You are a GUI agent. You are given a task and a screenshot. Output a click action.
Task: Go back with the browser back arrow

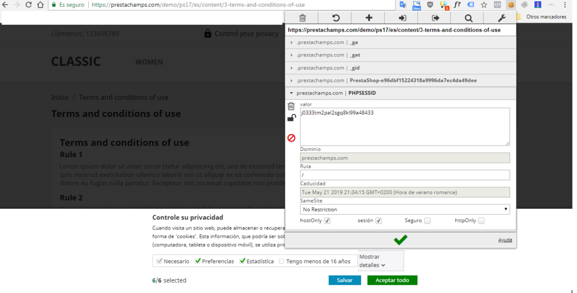click(x=5, y=5)
